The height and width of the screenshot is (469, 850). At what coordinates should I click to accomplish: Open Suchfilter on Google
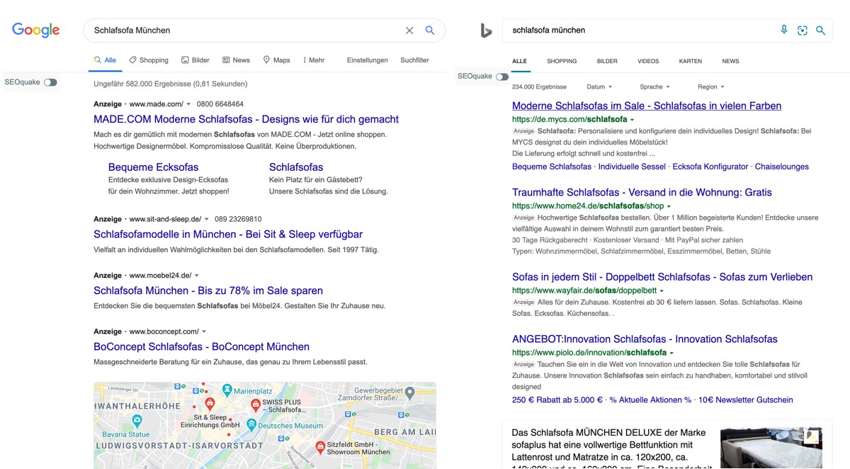pyautogui.click(x=414, y=60)
